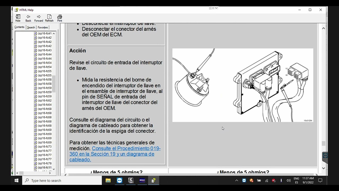Refresh the current help topic
Viewport: 339px width, 191px height.
(x=49, y=18)
